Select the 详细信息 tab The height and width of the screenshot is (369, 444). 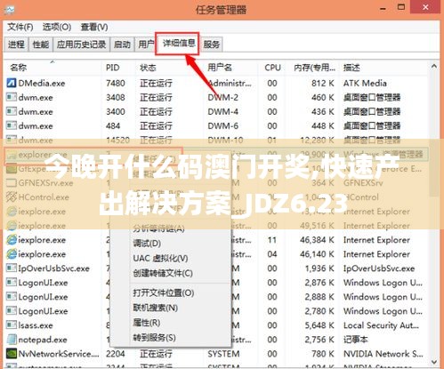pyautogui.click(x=178, y=44)
